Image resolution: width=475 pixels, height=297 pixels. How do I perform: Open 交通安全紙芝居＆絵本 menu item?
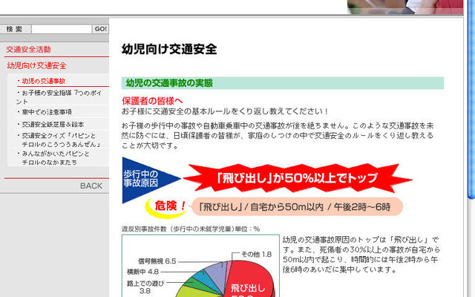coord(53,124)
